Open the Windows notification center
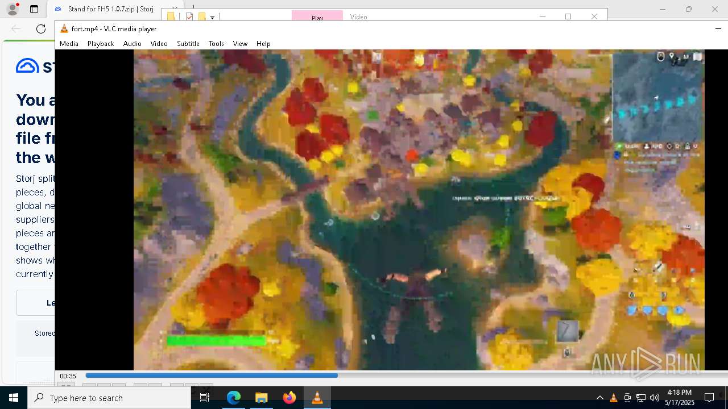Viewport: 728px width, 409px height. click(709, 398)
